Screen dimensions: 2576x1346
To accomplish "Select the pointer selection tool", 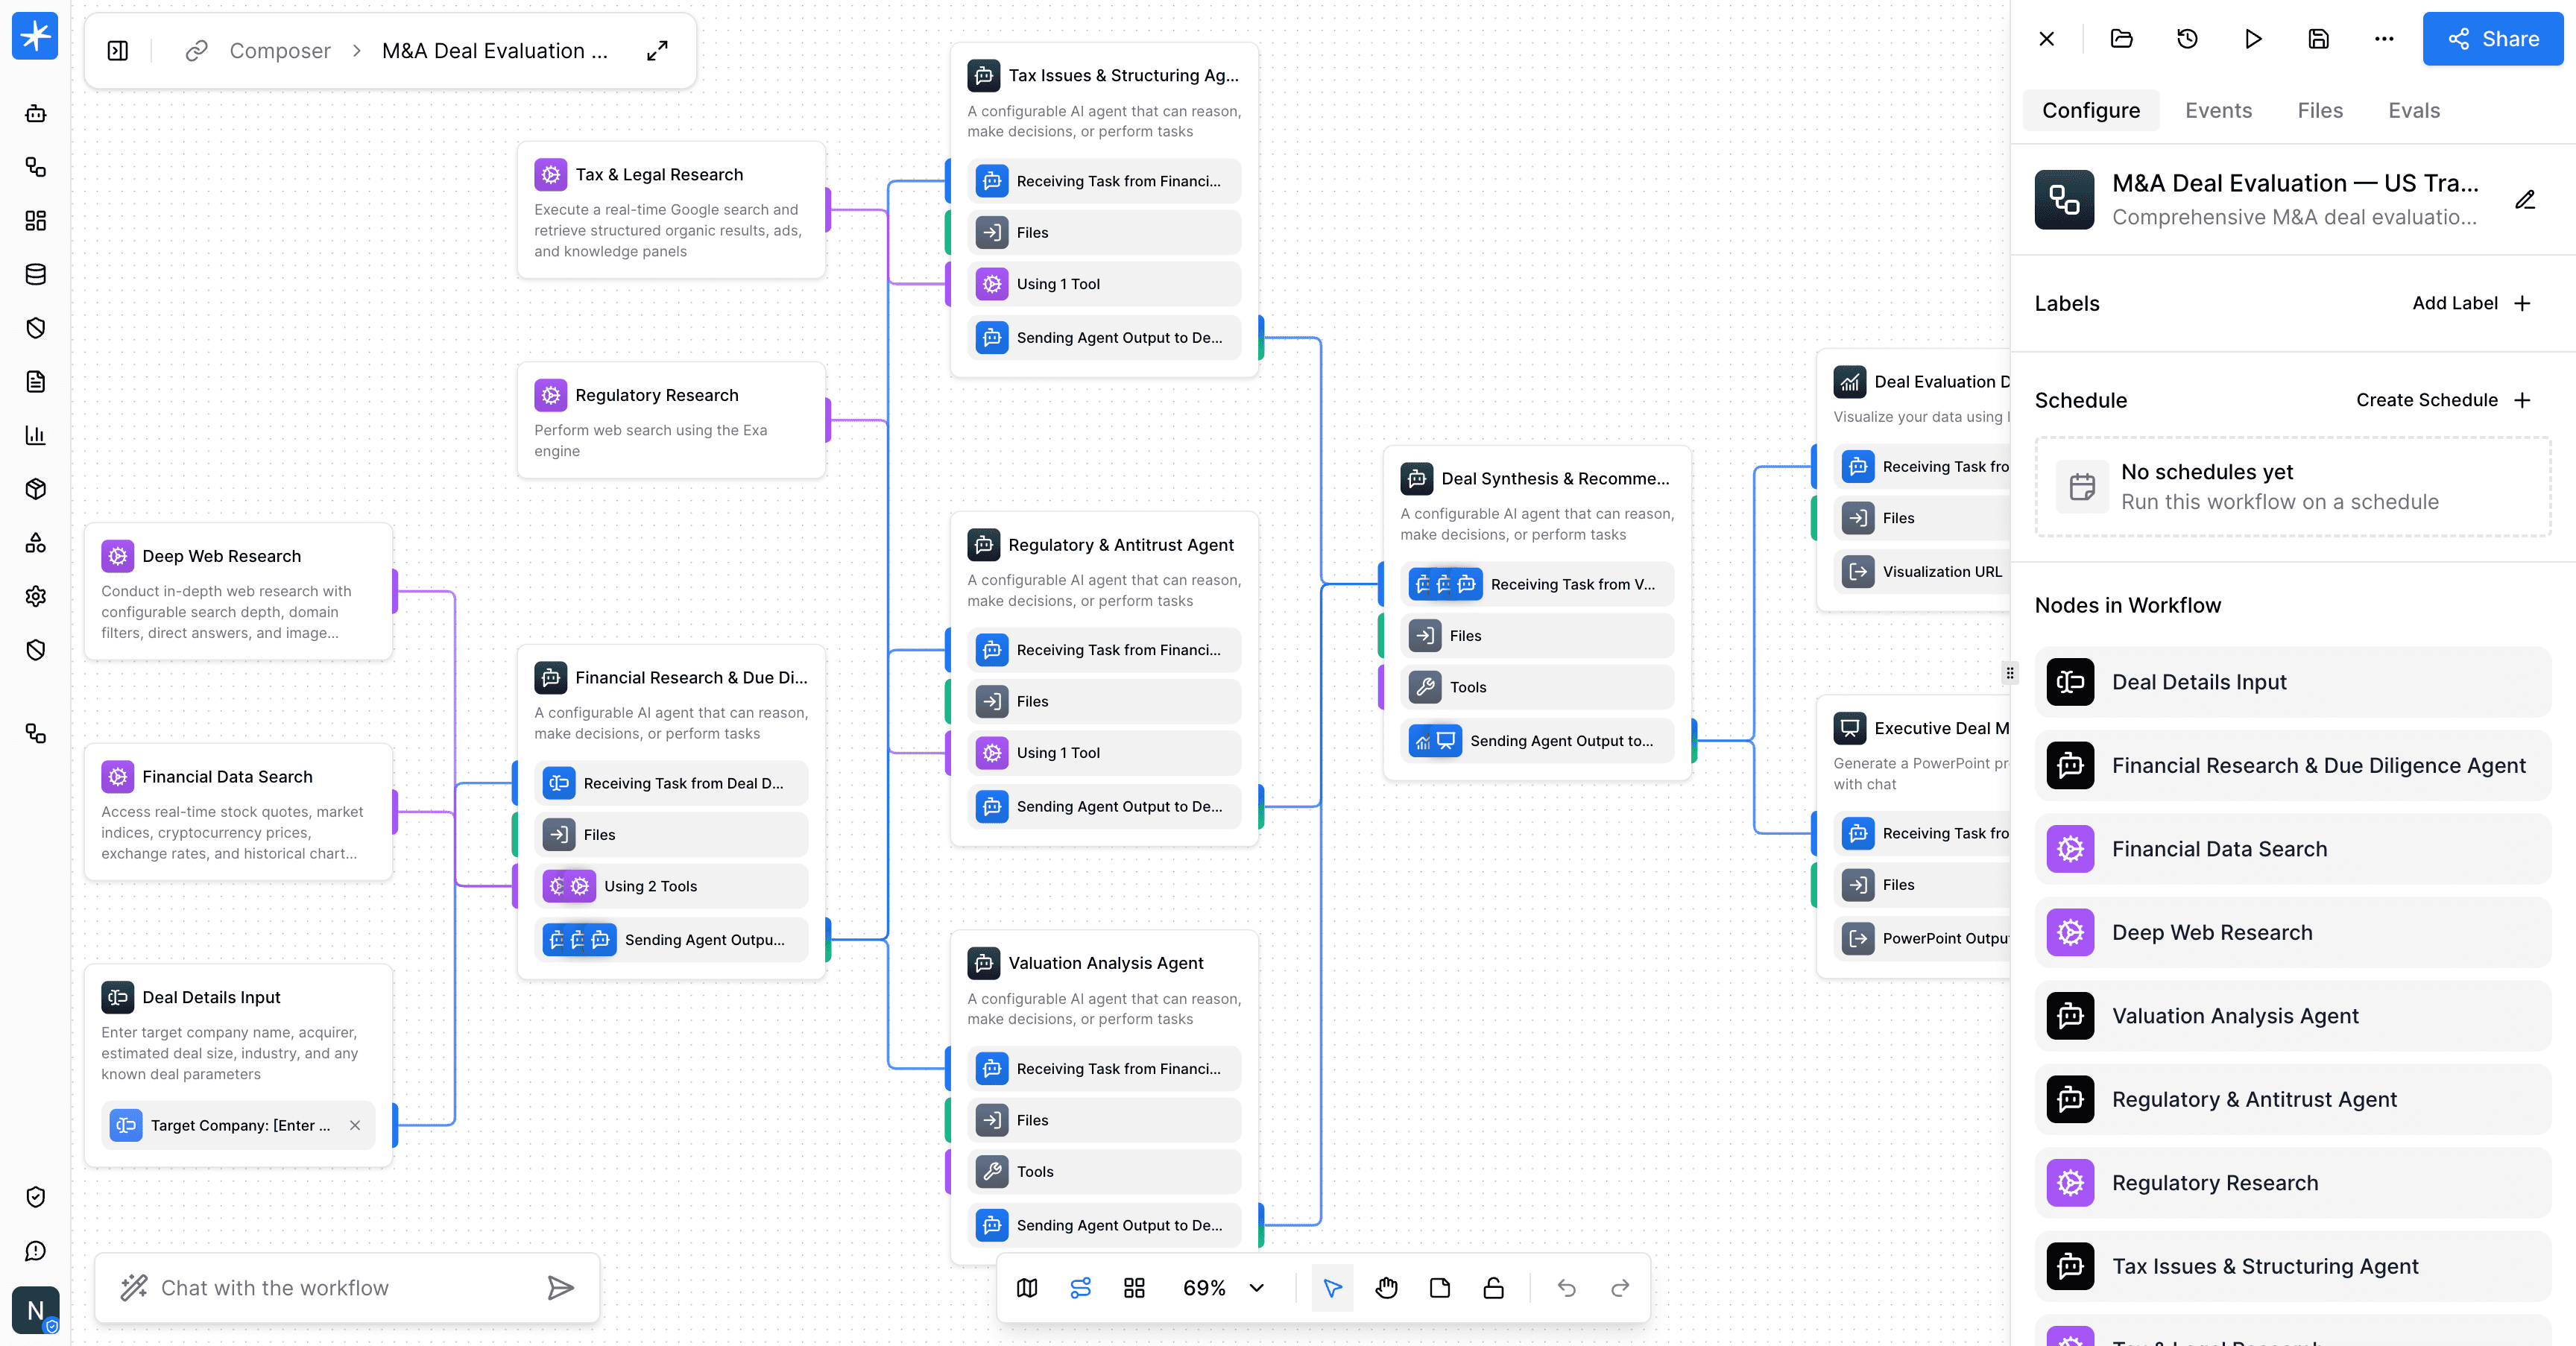I will point(1333,1288).
